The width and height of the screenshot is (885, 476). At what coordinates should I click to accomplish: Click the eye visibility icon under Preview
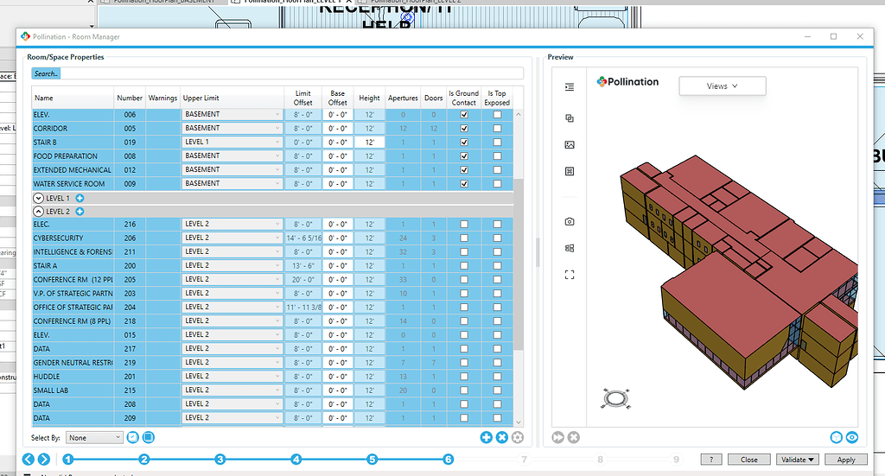(852, 438)
